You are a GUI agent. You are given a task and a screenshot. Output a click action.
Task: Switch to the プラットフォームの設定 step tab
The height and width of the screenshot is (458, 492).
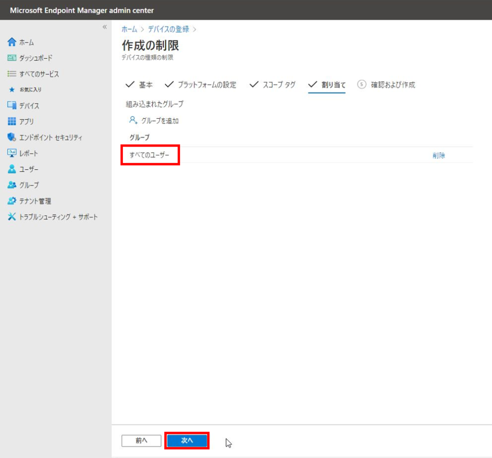click(x=200, y=85)
